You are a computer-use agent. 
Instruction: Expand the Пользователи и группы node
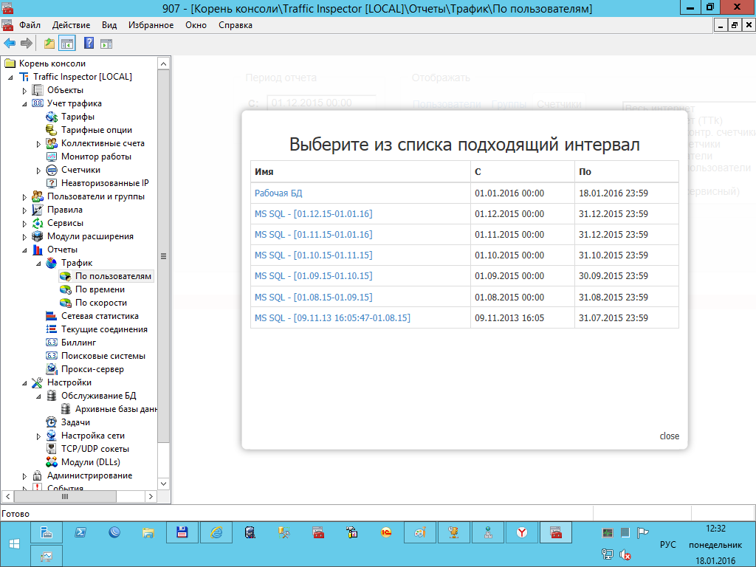24,196
